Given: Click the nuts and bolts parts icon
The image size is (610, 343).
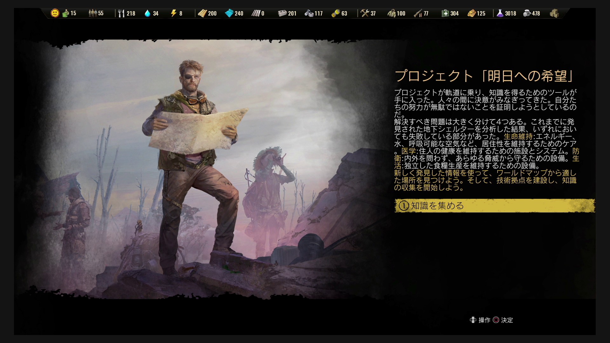Looking at the screenshot, I should 309,13.
